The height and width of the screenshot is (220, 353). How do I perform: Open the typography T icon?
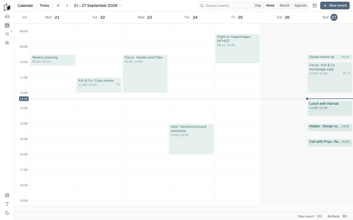(x=7, y=204)
